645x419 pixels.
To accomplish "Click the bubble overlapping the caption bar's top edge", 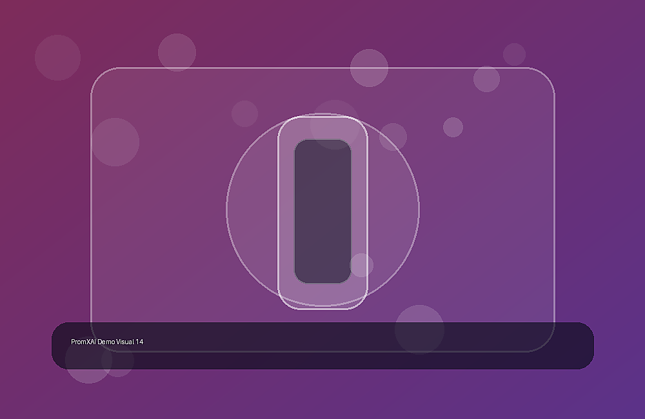I will [420, 329].
